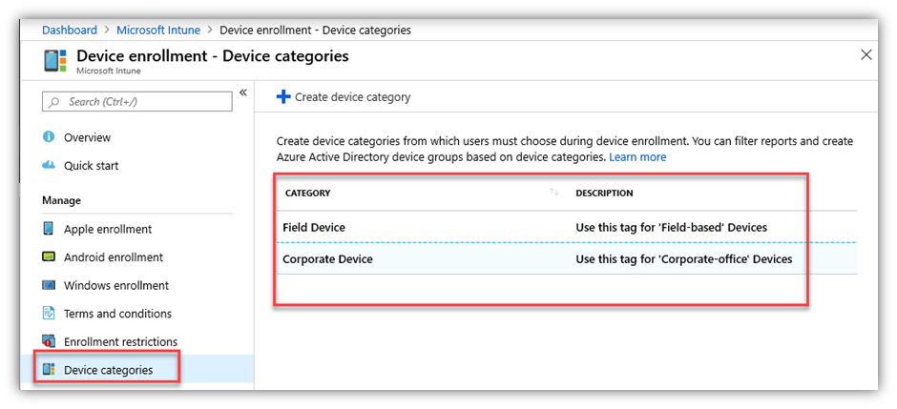The height and width of the screenshot is (409, 897).
Task: Open the Enrollment restrictions menu item
Action: click(120, 341)
